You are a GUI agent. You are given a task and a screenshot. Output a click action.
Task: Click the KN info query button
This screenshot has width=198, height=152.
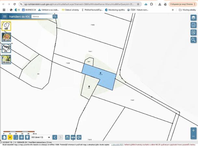73,137
